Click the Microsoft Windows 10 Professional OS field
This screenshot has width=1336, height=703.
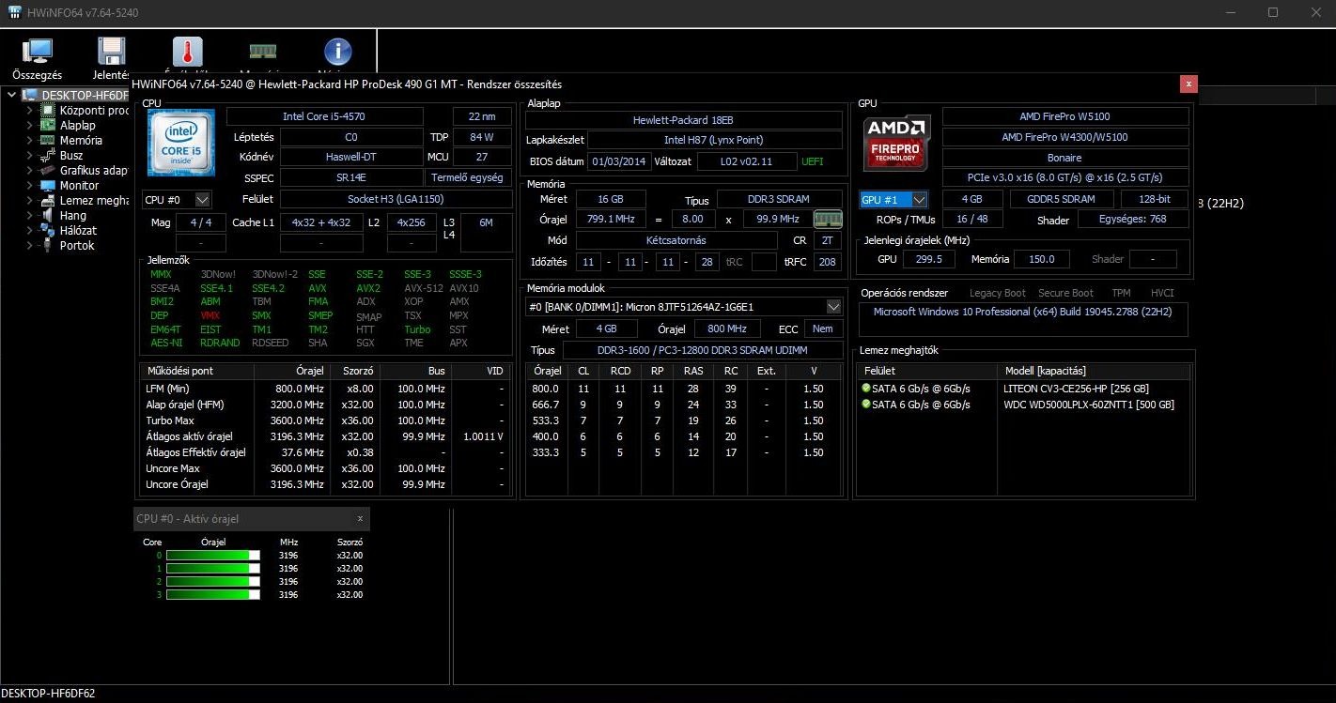pos(1024,319)
